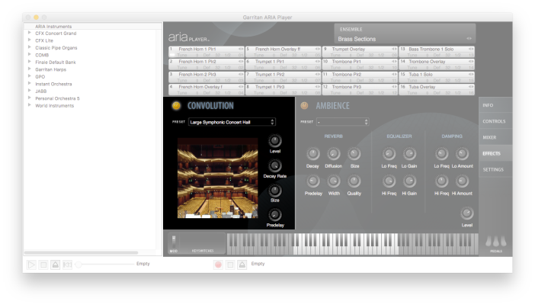Screen dimensions: 535x305
Task: Click the Ambience Level knob
Action: 467,213
